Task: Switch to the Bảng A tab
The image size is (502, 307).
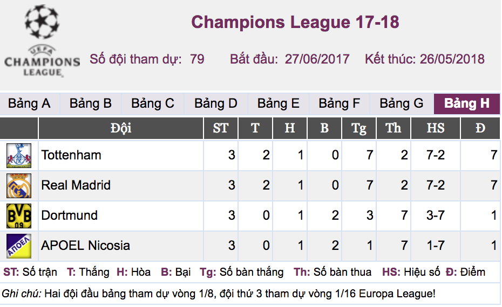Action: pyautogui.click(x=30, y=103)
